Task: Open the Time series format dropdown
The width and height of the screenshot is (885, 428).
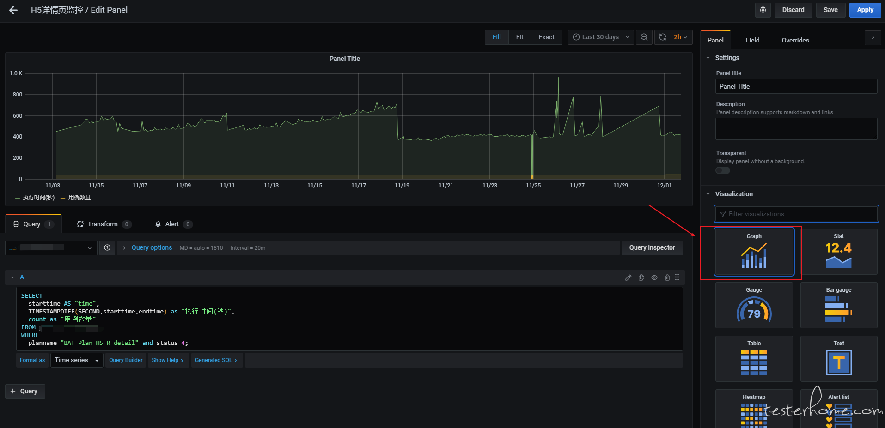Action: click(x=77, y=360)
